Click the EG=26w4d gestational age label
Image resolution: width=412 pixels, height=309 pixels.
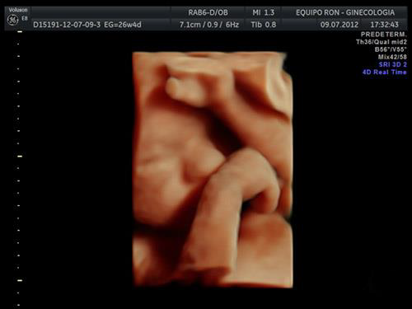(123, 25)
